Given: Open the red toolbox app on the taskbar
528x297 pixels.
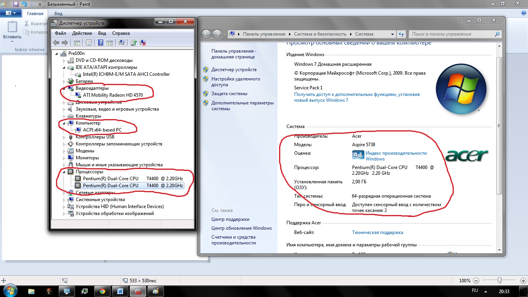Looking at the screenshot, I should click(138, 291).
